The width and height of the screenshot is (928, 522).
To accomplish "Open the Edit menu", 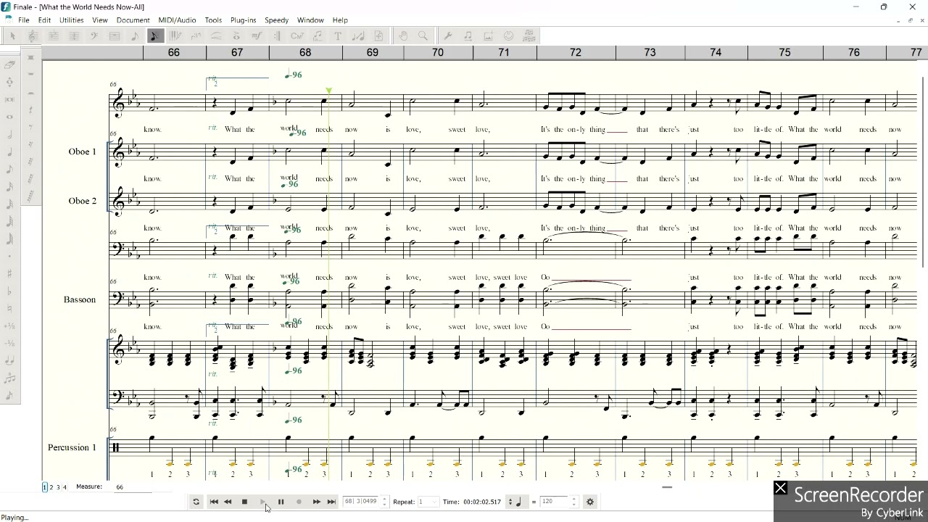I will [44, 20].
